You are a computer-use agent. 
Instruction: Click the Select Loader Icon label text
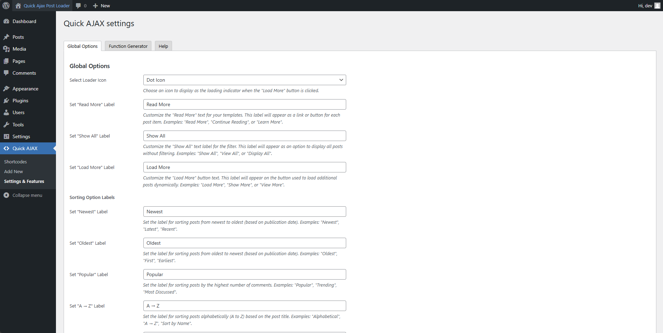point(88,80)
